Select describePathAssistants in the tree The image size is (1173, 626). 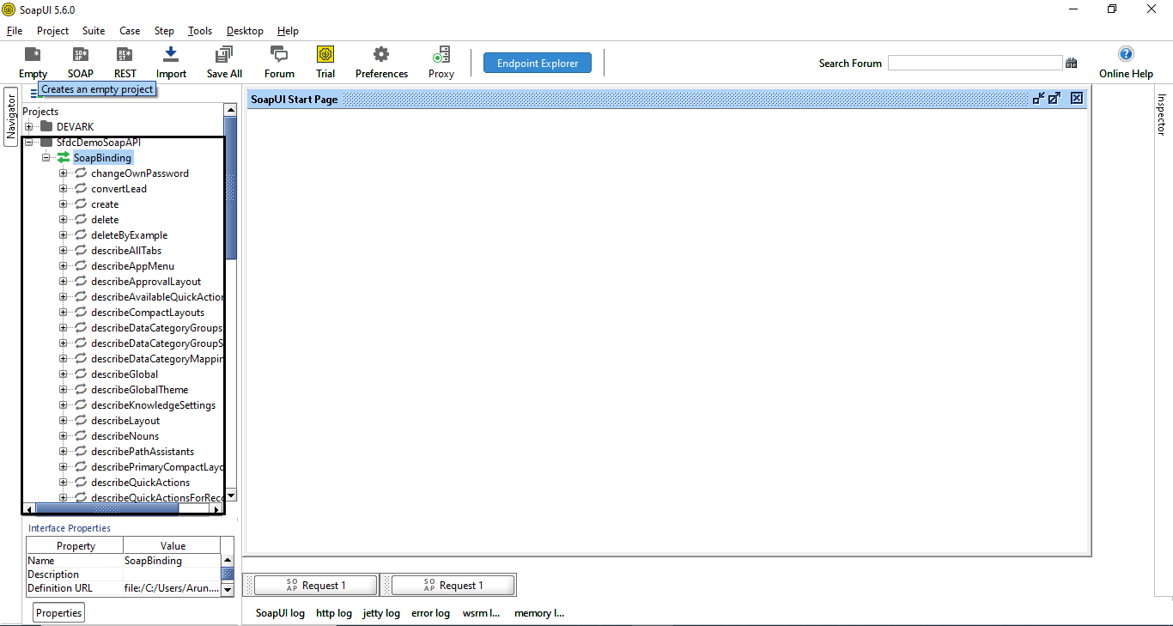(x=143, y=452)
